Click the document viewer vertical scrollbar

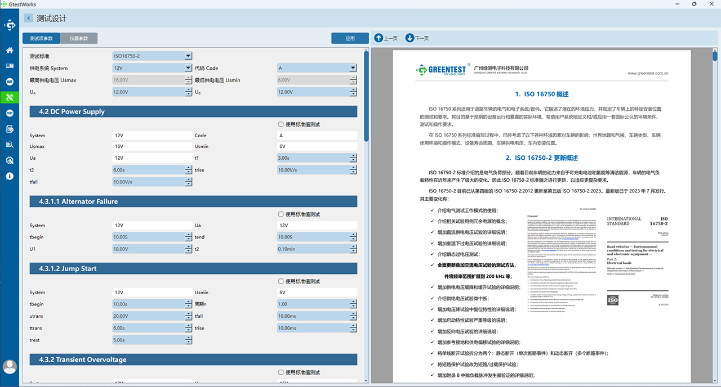[715, 56]
